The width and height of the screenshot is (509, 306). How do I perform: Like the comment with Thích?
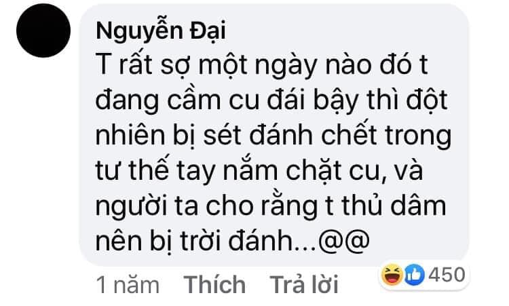pos(214,284)
